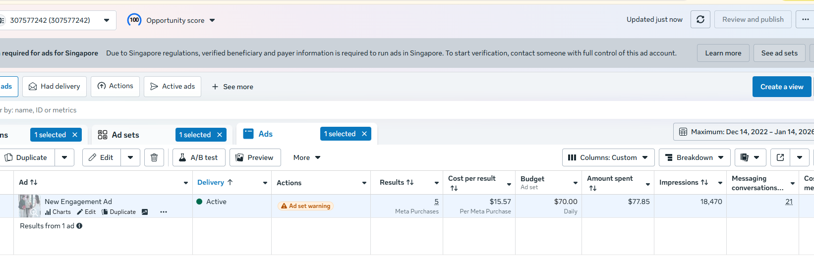
Task: Delete the selected ad with trash icon
Action: pos(154,157)
